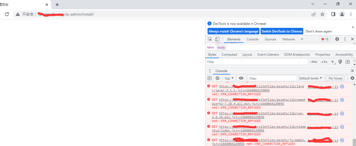Select the Console drawer tab
This screenshot has width=356, height=146.
pyautogui.click(x=221, y=71)
